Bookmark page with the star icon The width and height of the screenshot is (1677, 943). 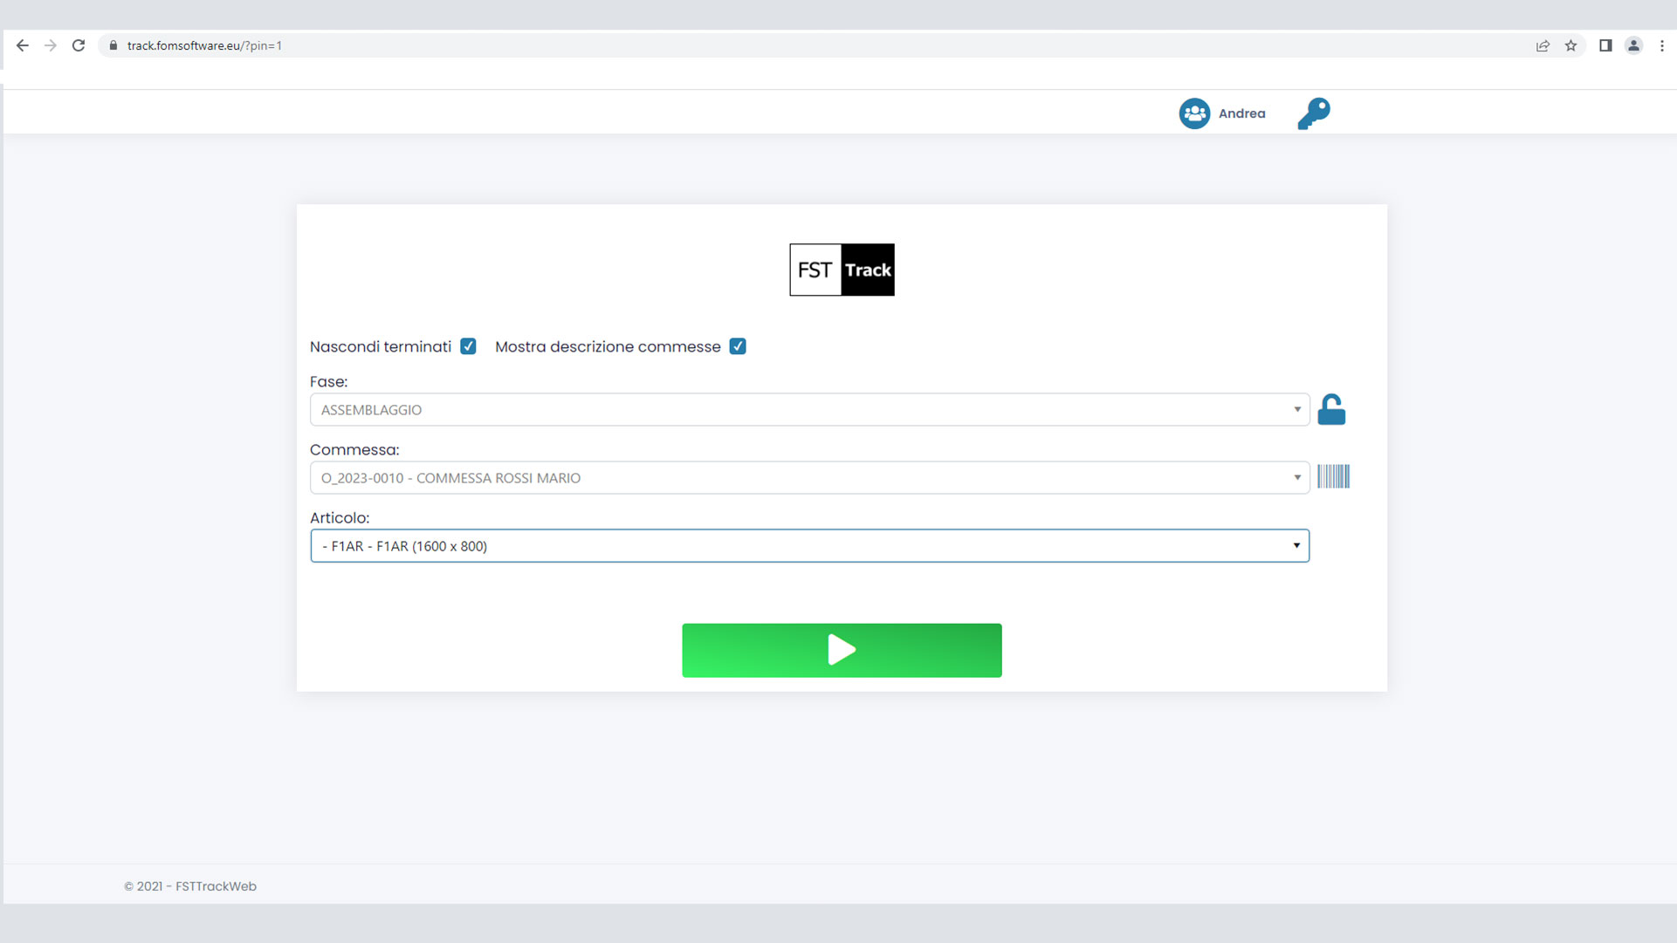click(x=1570, y=45)
